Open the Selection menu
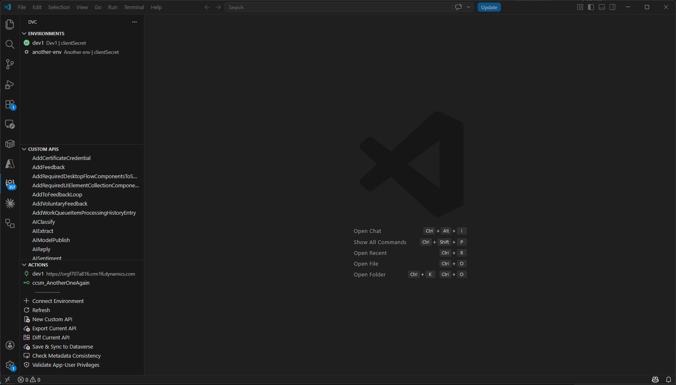The width and height of the screenshot is (676, 385). pos(59,7)
